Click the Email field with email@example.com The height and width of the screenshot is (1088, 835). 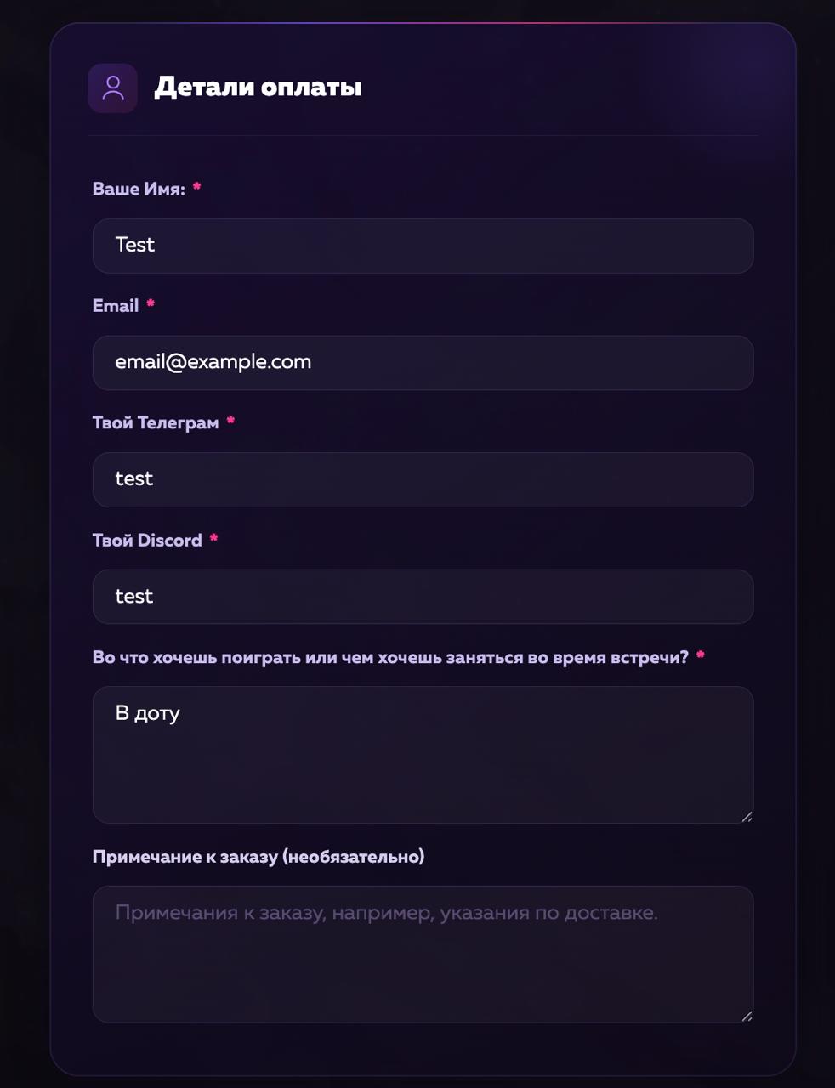[423, 363]
